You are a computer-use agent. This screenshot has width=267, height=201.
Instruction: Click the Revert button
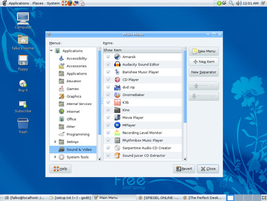pyautogui.click(x=184, y=169)
